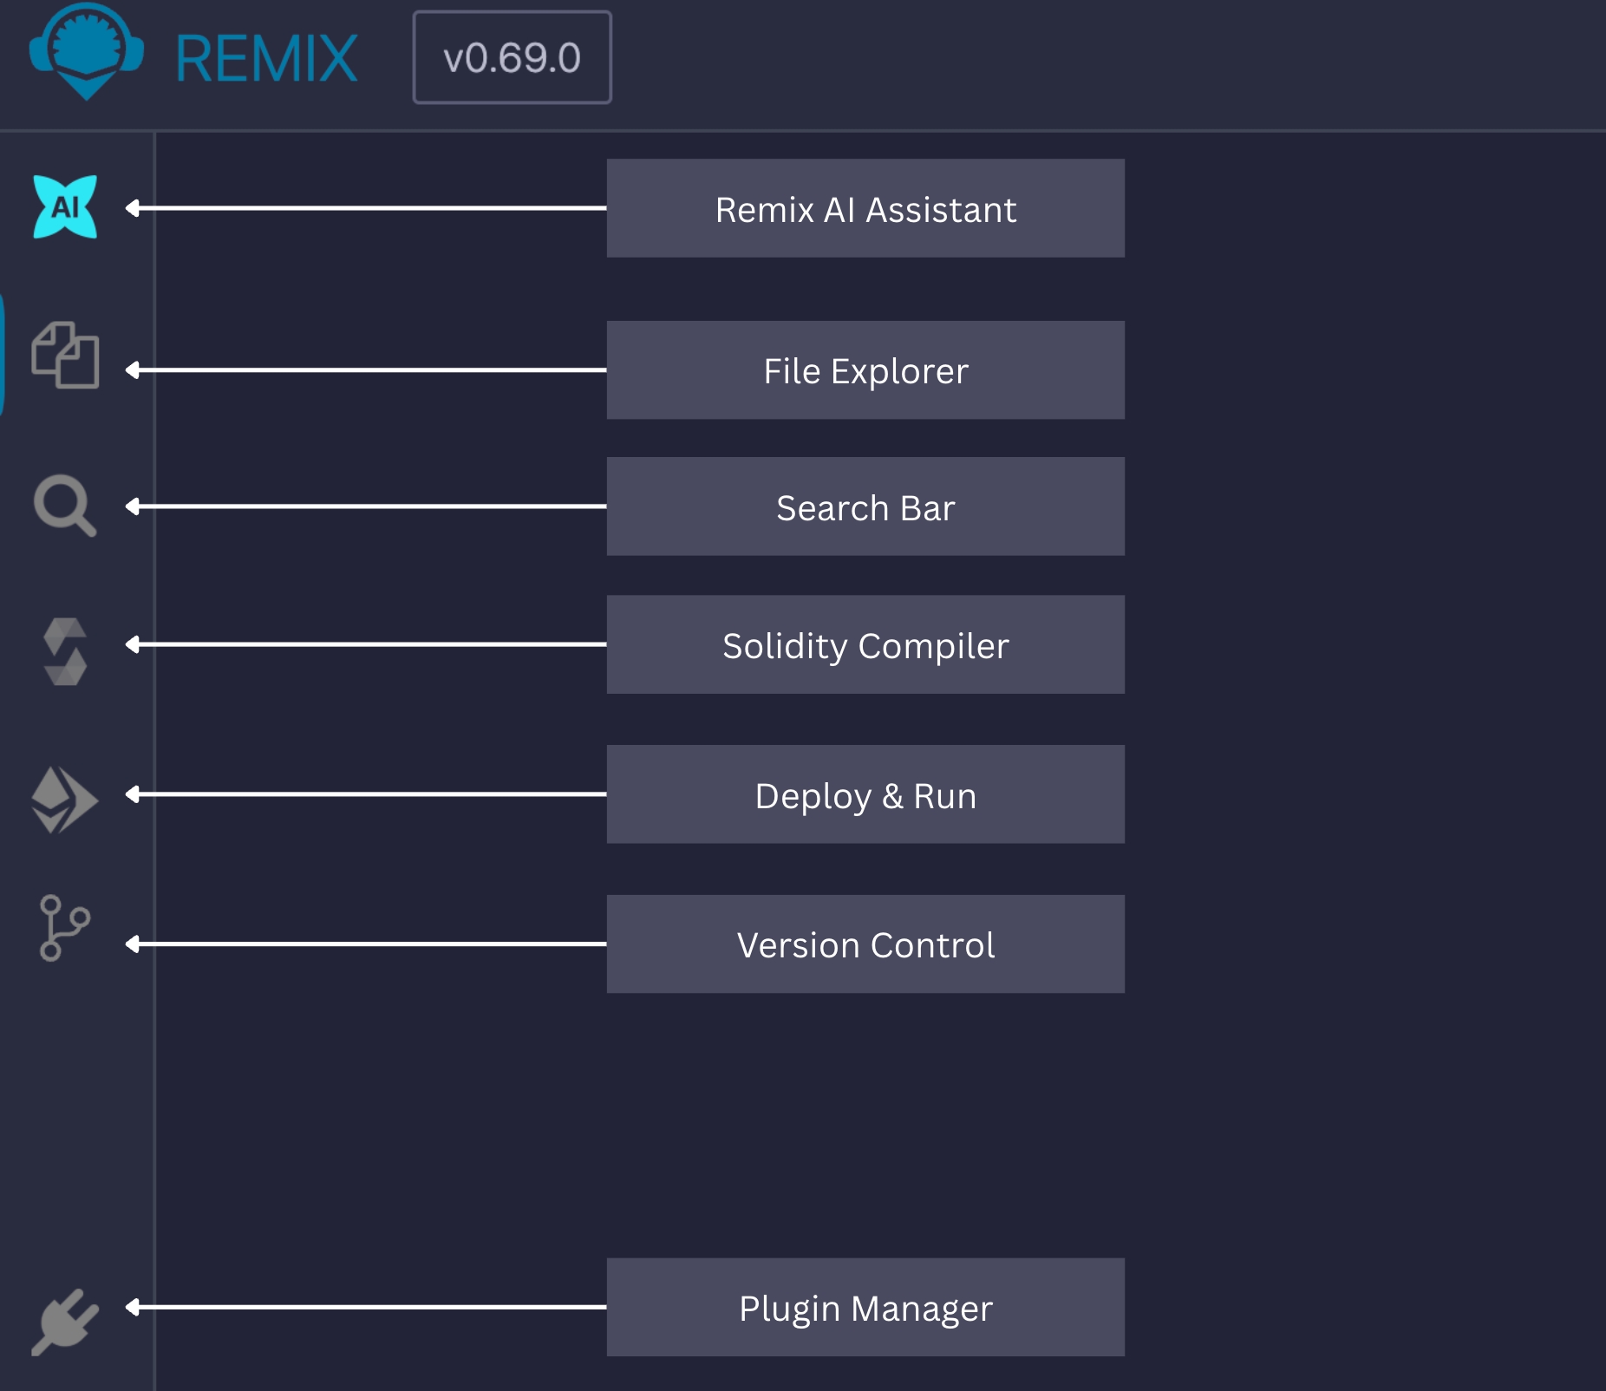
Task: Click the "Deploy & Run" label box
Action: 865,794
